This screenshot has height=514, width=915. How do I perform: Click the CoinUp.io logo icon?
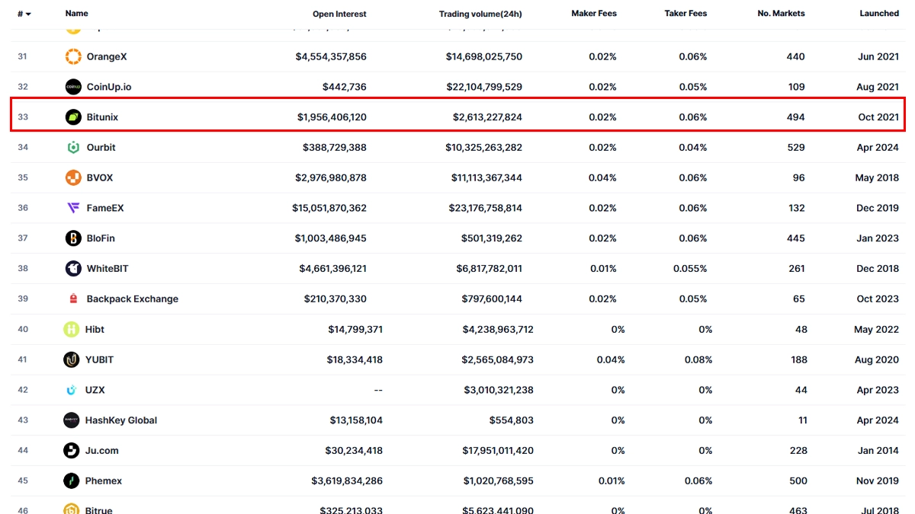(73, 87)
